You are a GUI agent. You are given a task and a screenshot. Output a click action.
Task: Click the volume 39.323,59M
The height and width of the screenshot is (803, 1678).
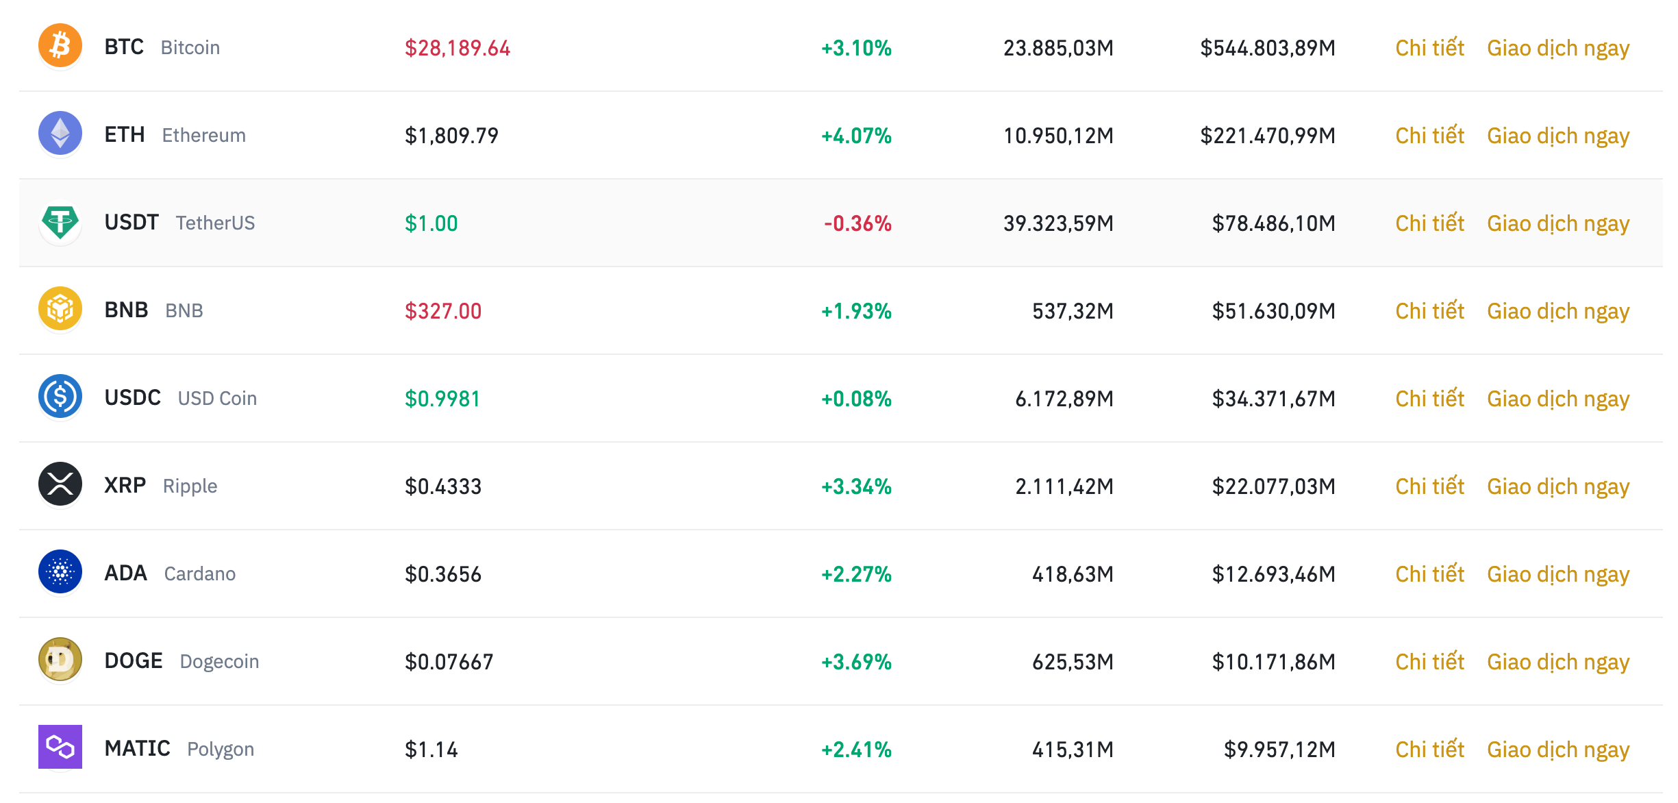point(1058,223)
